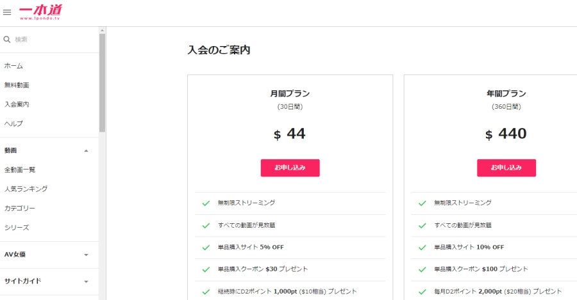This screenshot has width=577, height=300.
Task: Open シリーズ in the sidebar
Action: point(17,227)
